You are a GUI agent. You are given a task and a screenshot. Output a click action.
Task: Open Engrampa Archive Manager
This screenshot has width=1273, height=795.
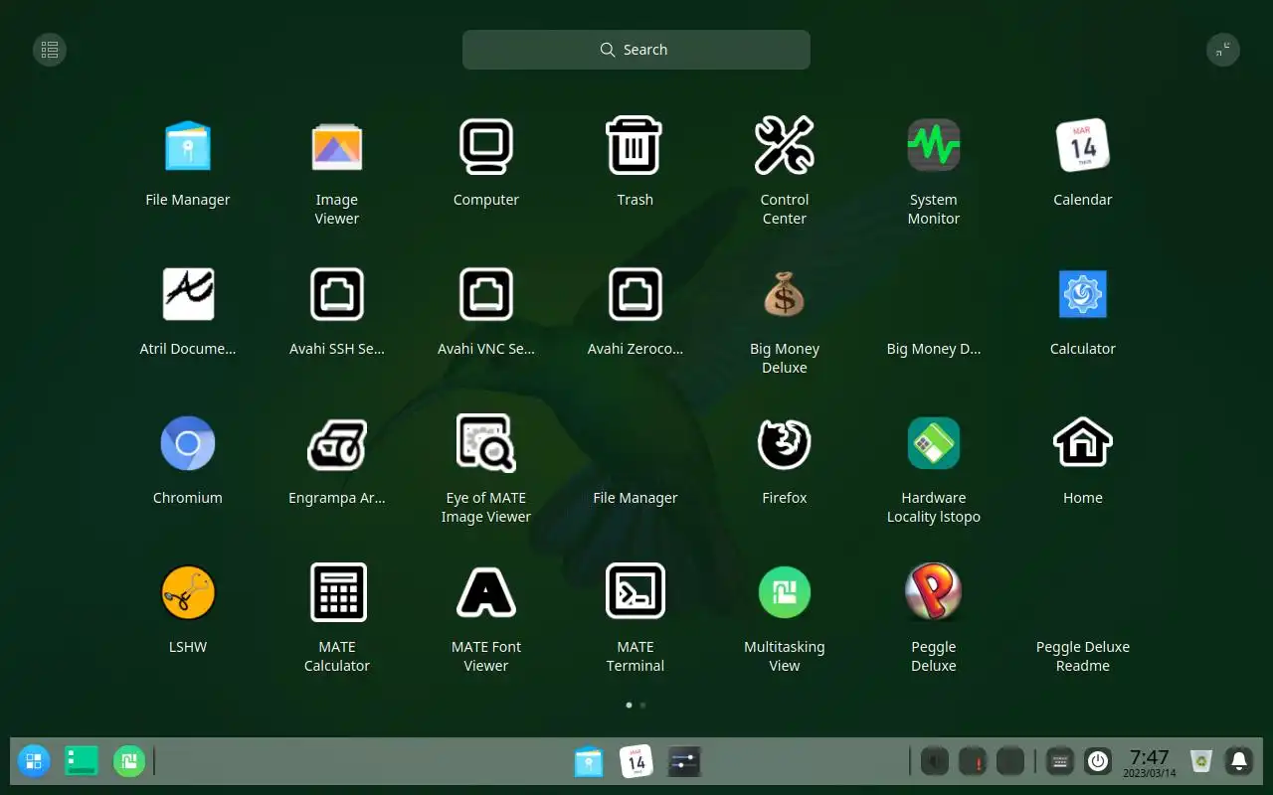(337, 444)
